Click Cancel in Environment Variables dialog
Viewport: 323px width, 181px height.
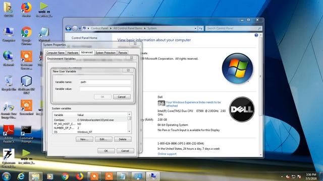pyautogui.click(x=125, y=151)
